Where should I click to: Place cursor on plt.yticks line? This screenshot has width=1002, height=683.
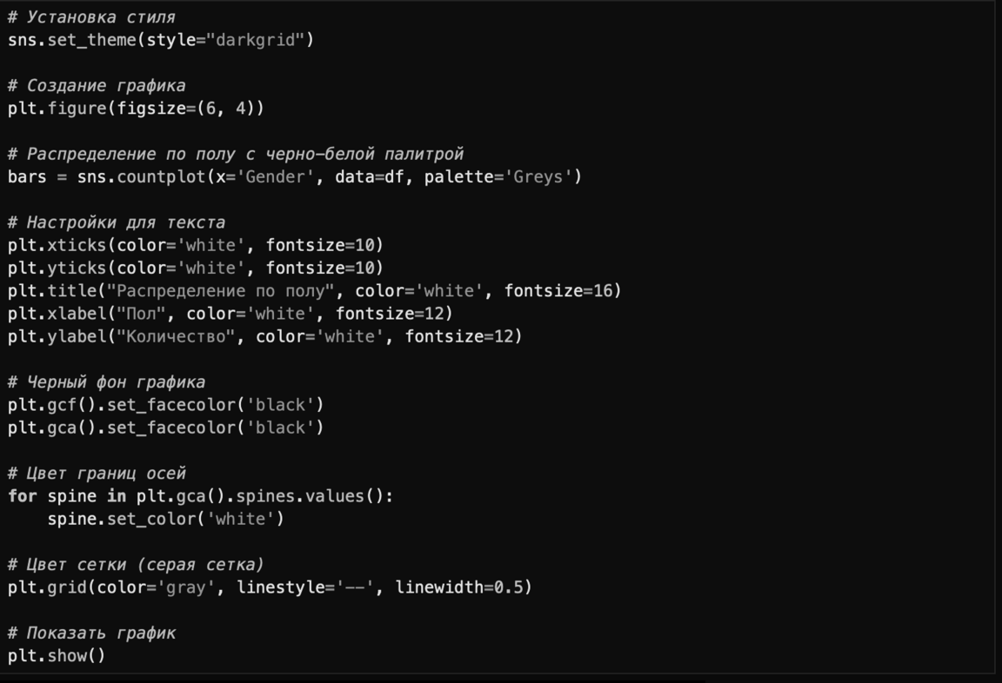pos(196,268)
